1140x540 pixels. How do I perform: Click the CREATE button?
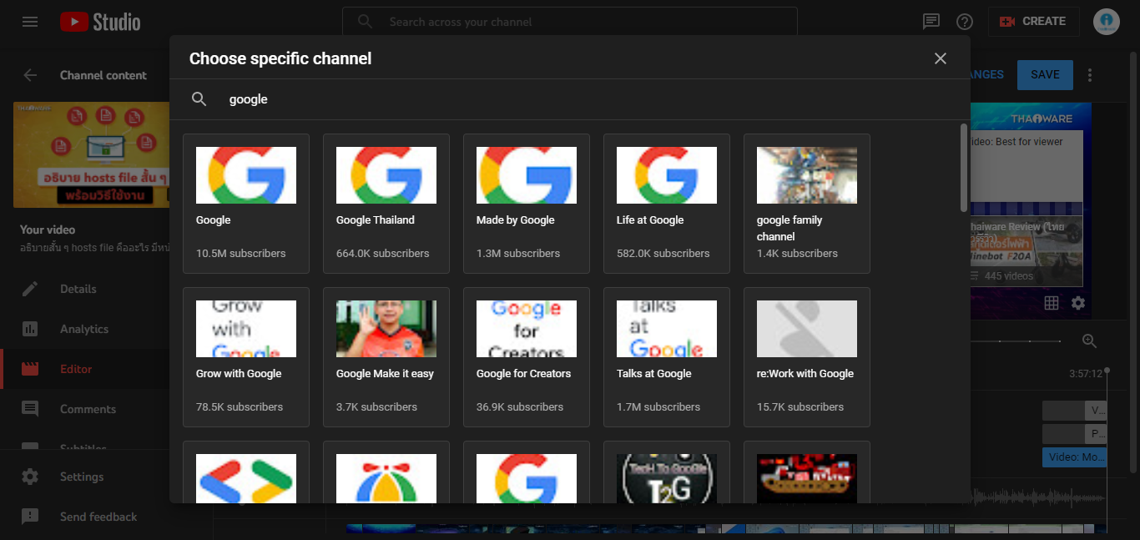pos(1033,22)
